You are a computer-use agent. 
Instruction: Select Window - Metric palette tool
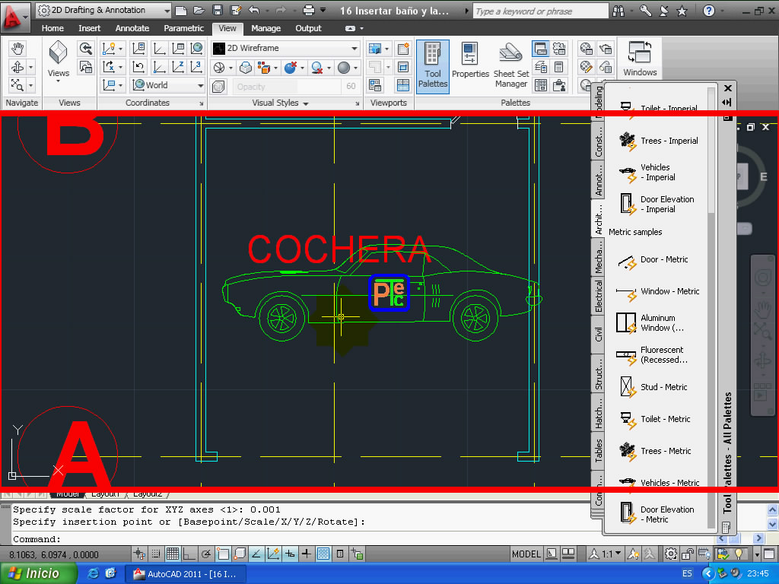658,291
